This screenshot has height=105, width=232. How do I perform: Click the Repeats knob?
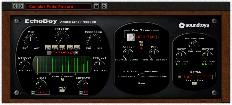(83, 85)
